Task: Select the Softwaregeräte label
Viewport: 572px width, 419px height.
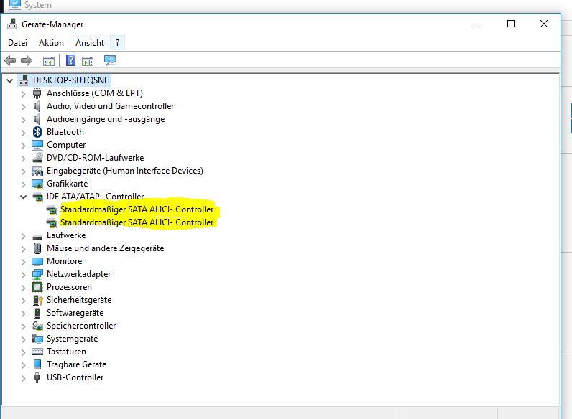Action: click(75, 313)
